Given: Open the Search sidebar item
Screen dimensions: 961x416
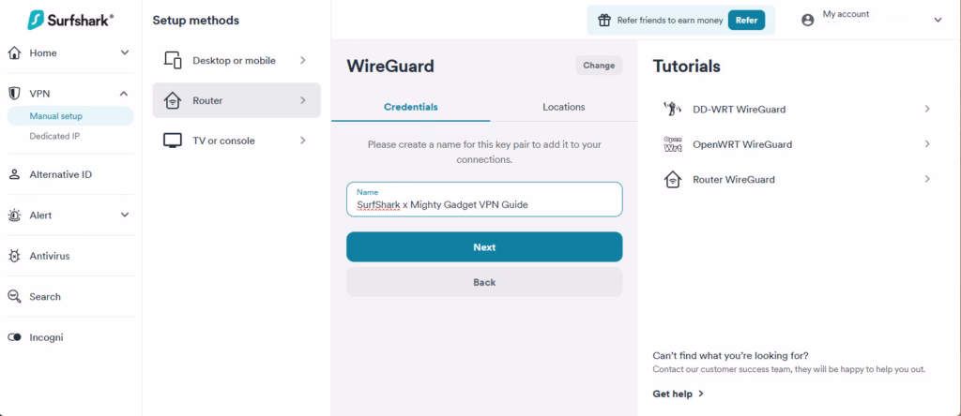Looking at the screenshot, I should tap(44, 297).
